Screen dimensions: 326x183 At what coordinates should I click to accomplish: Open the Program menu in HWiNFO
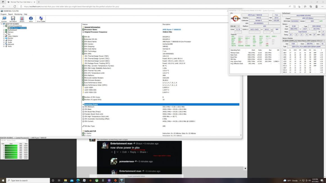tap(3, 13)
